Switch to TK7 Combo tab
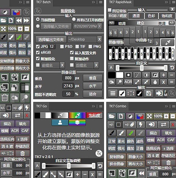Screen dimensions: 176x178 pyautogui.click(x=118, y=106)
